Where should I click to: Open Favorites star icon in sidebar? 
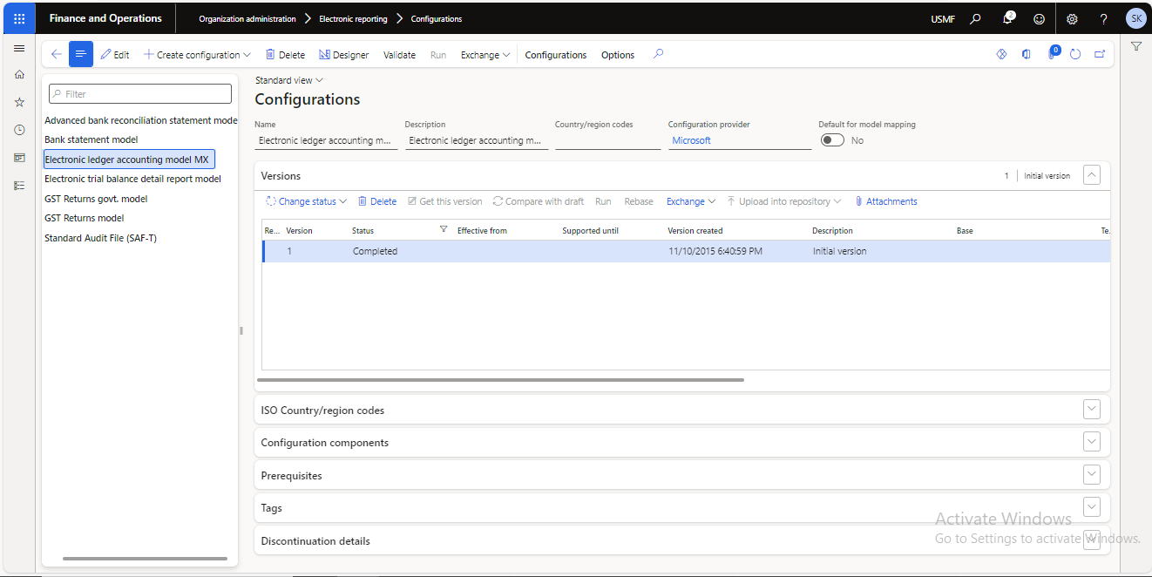pos(19,102)
